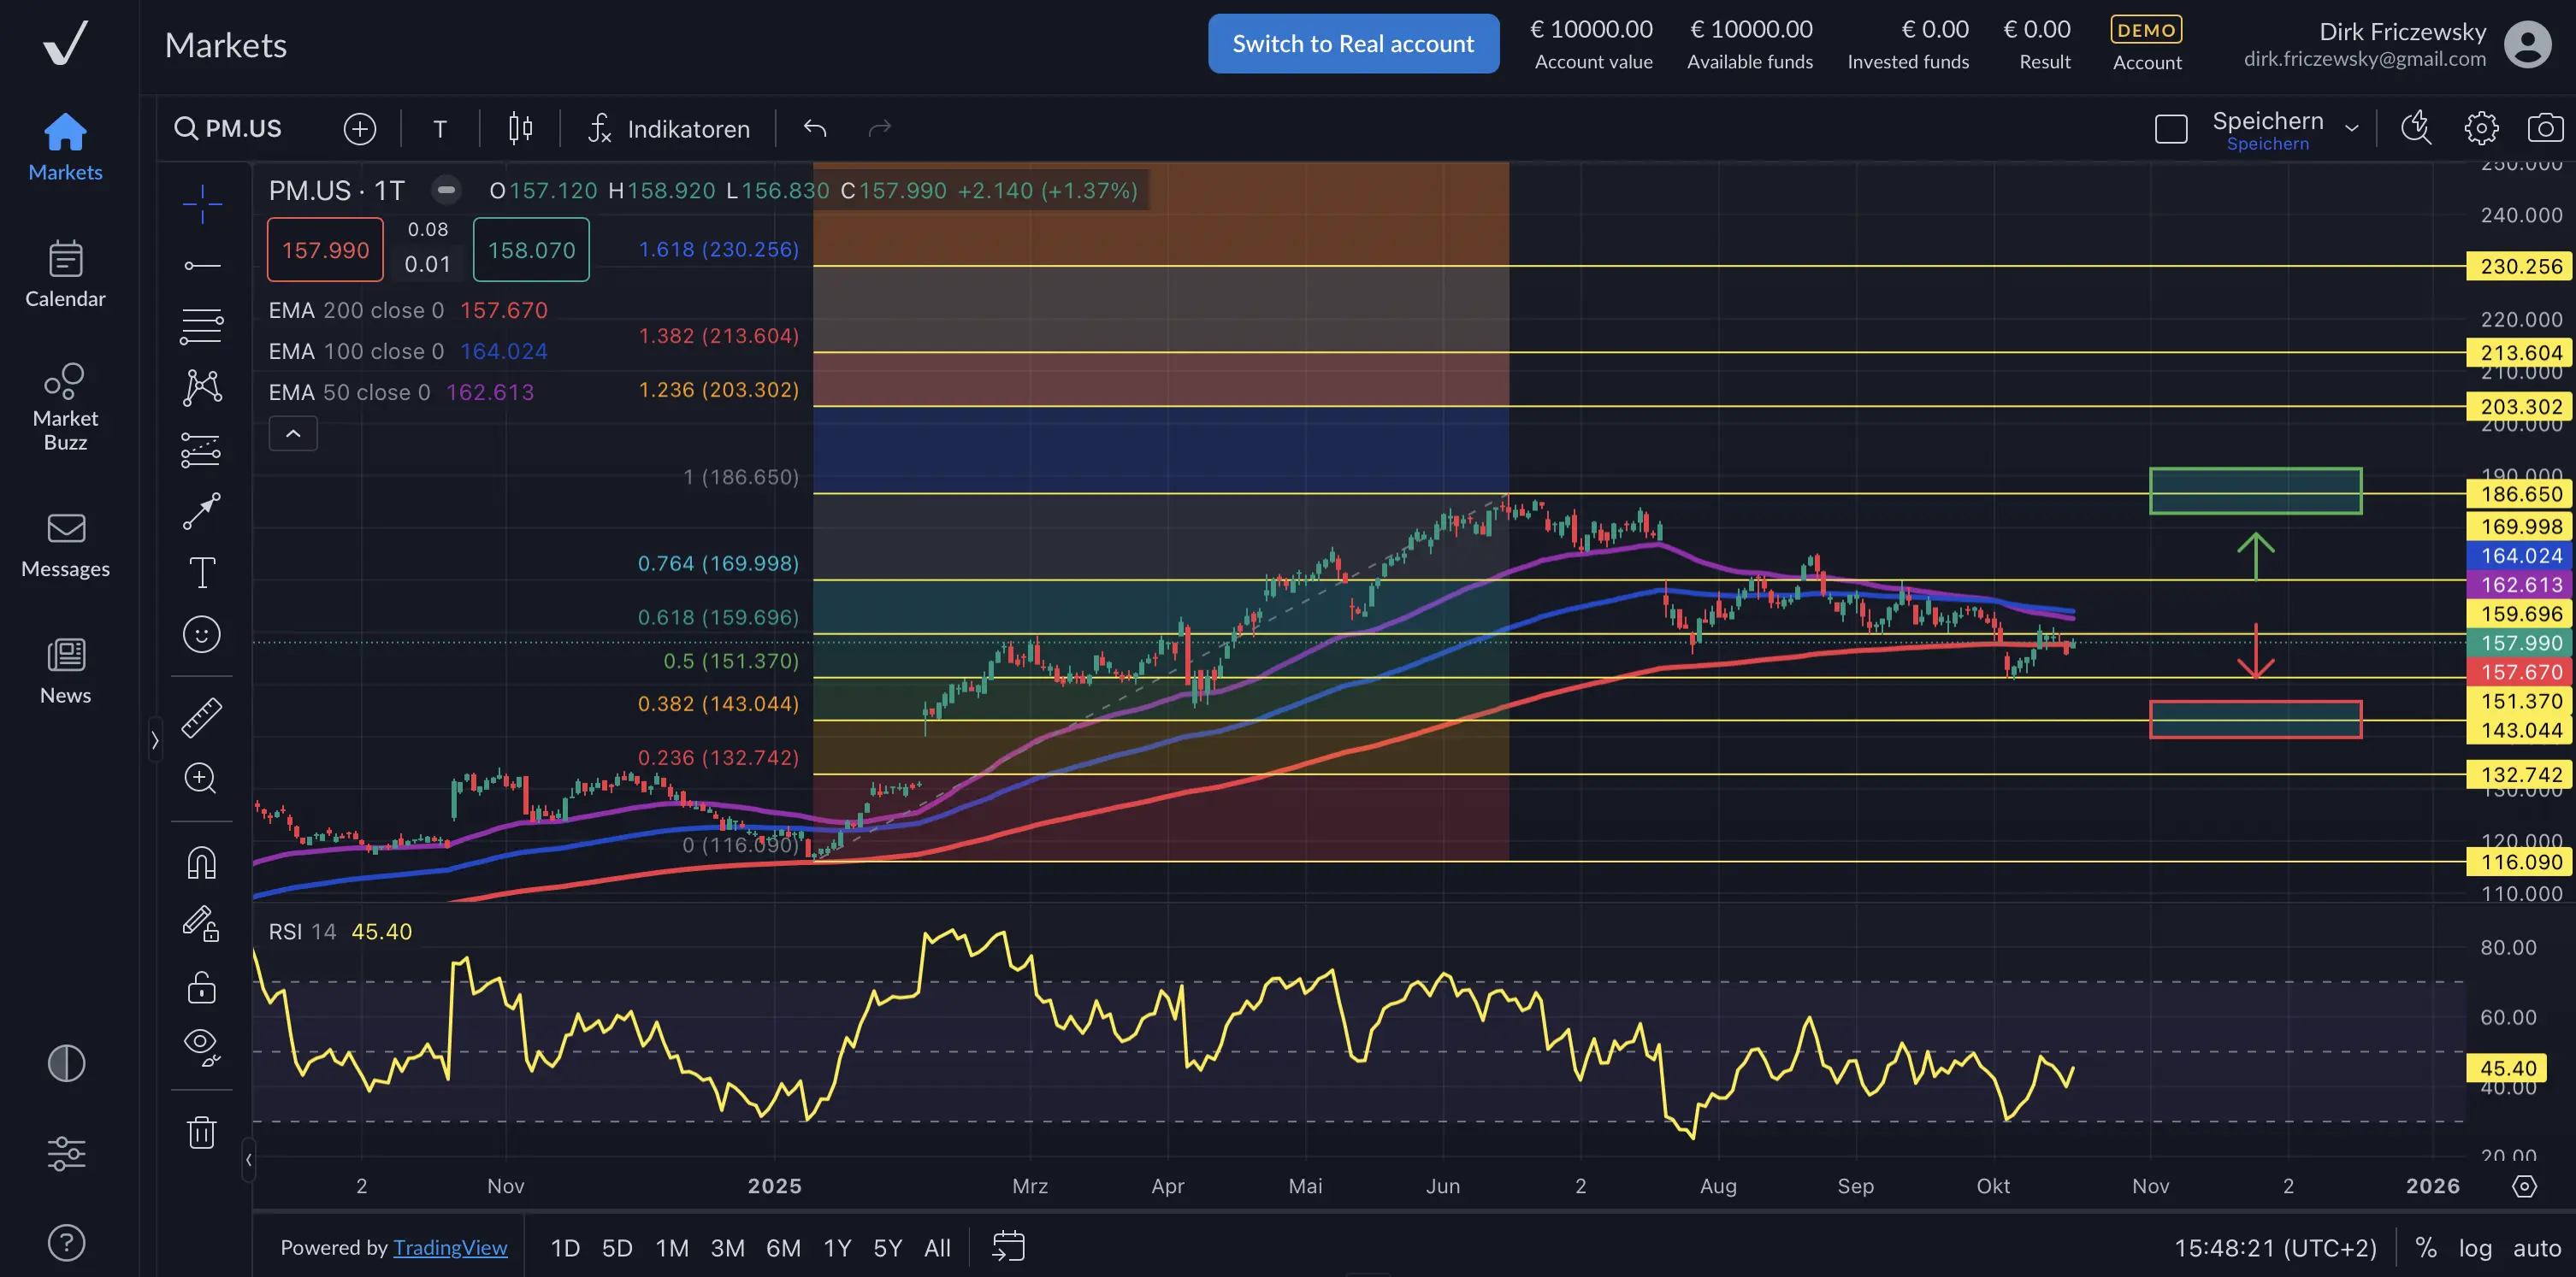Expand the Speichern dropdown arrow

(x=2352, y=128)
